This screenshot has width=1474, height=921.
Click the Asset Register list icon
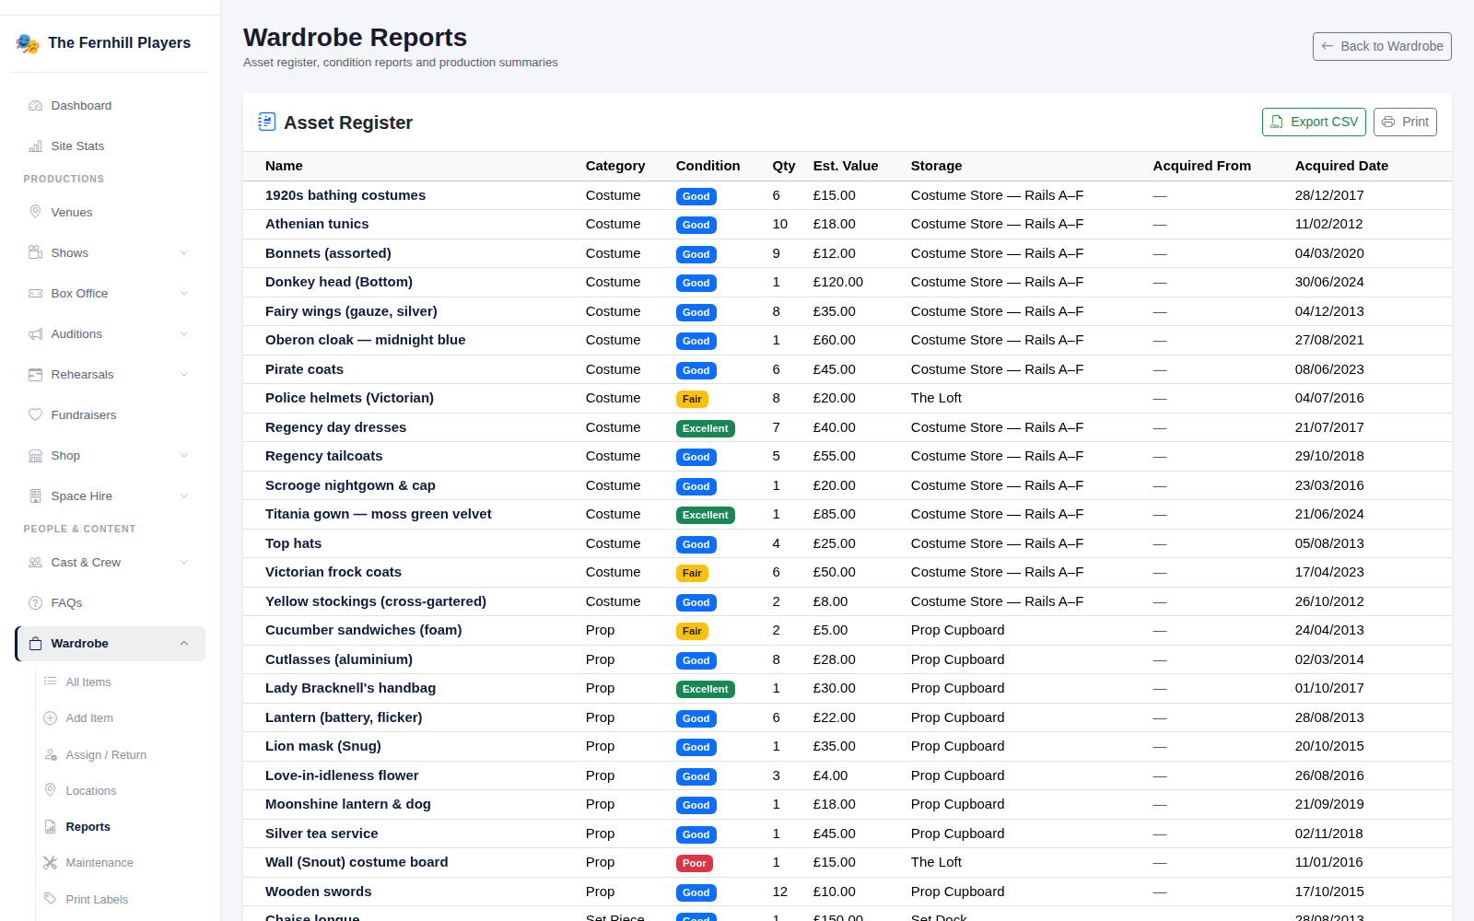[267, 122]
